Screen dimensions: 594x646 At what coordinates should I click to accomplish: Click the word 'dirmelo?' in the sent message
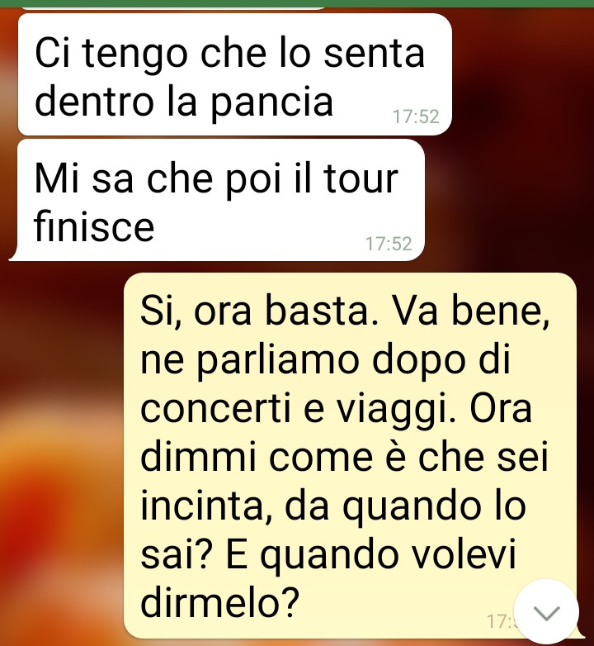pyautogui.click(x=219, y=603)
